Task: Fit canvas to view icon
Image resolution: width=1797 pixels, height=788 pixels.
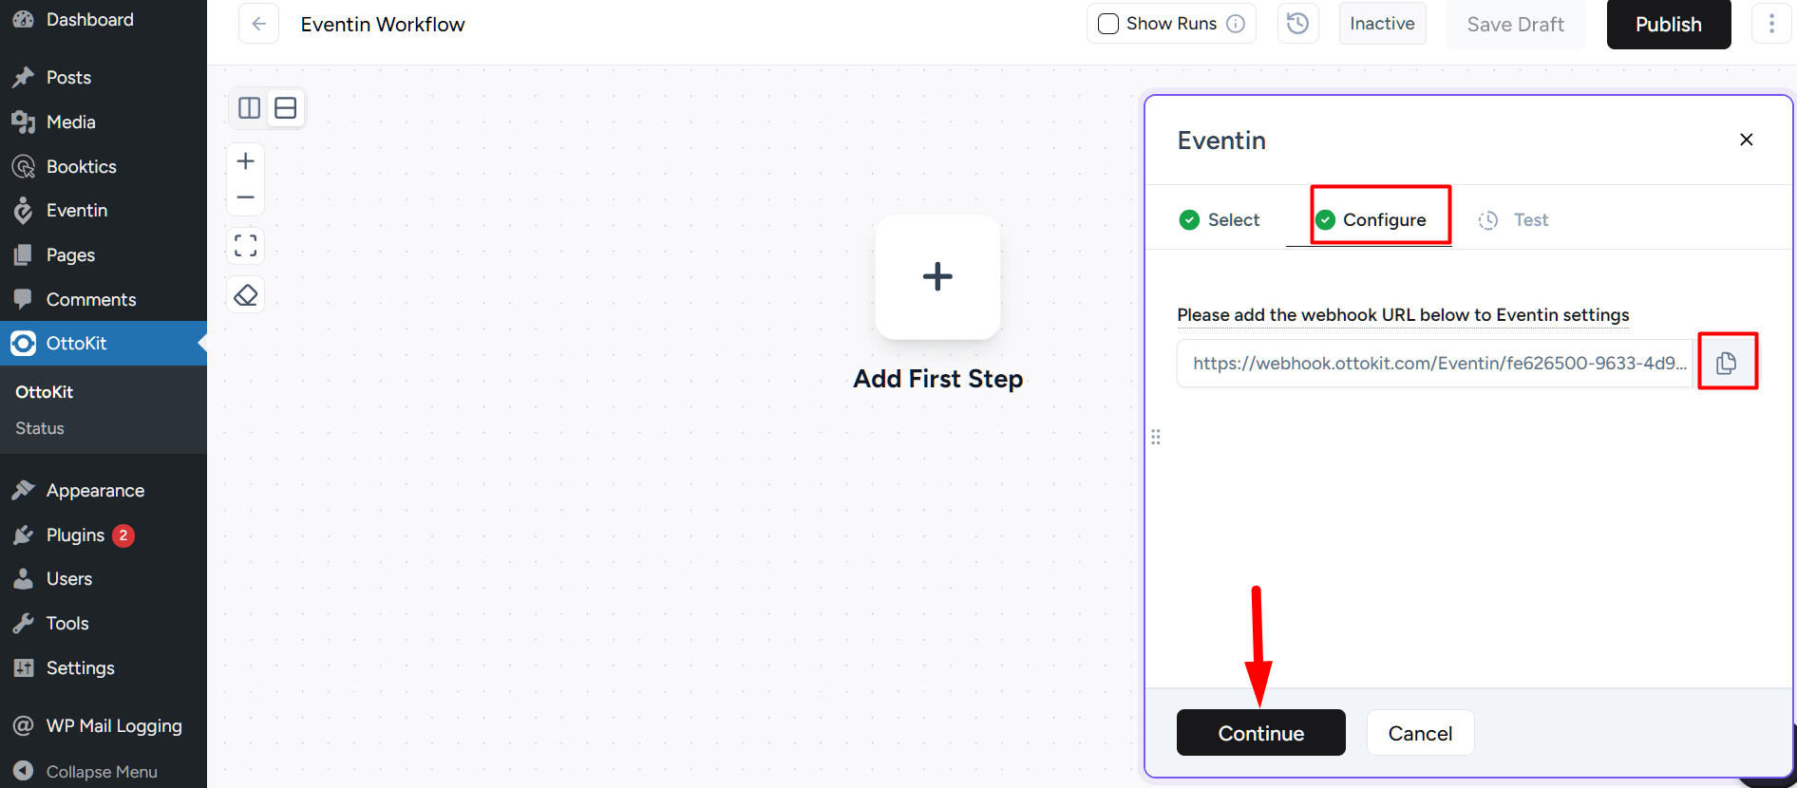Action: (x=245, y=246)
